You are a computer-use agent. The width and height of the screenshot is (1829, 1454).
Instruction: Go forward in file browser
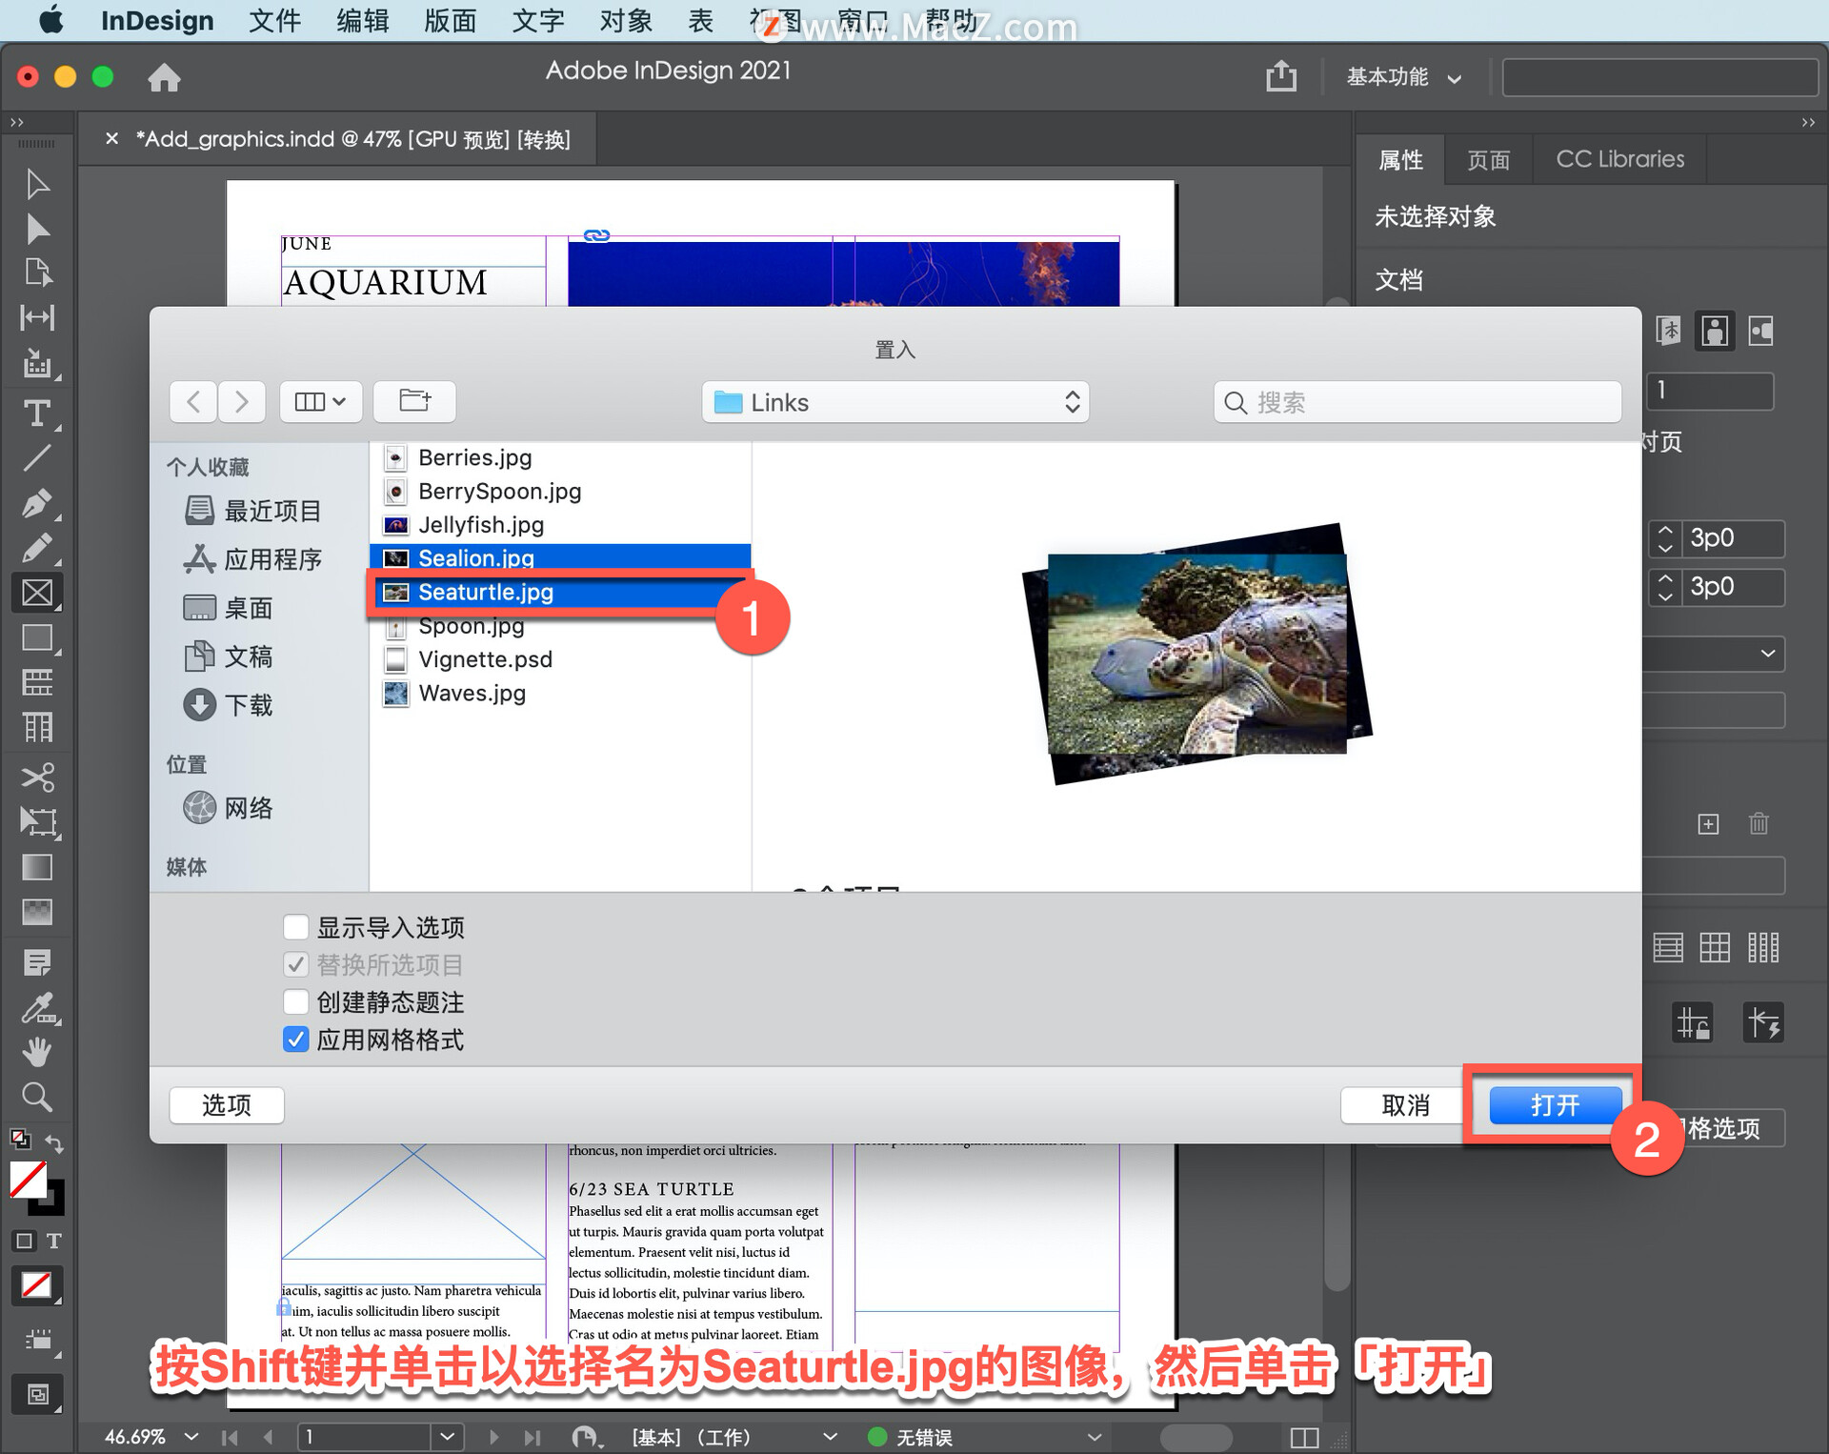point(241,401)
